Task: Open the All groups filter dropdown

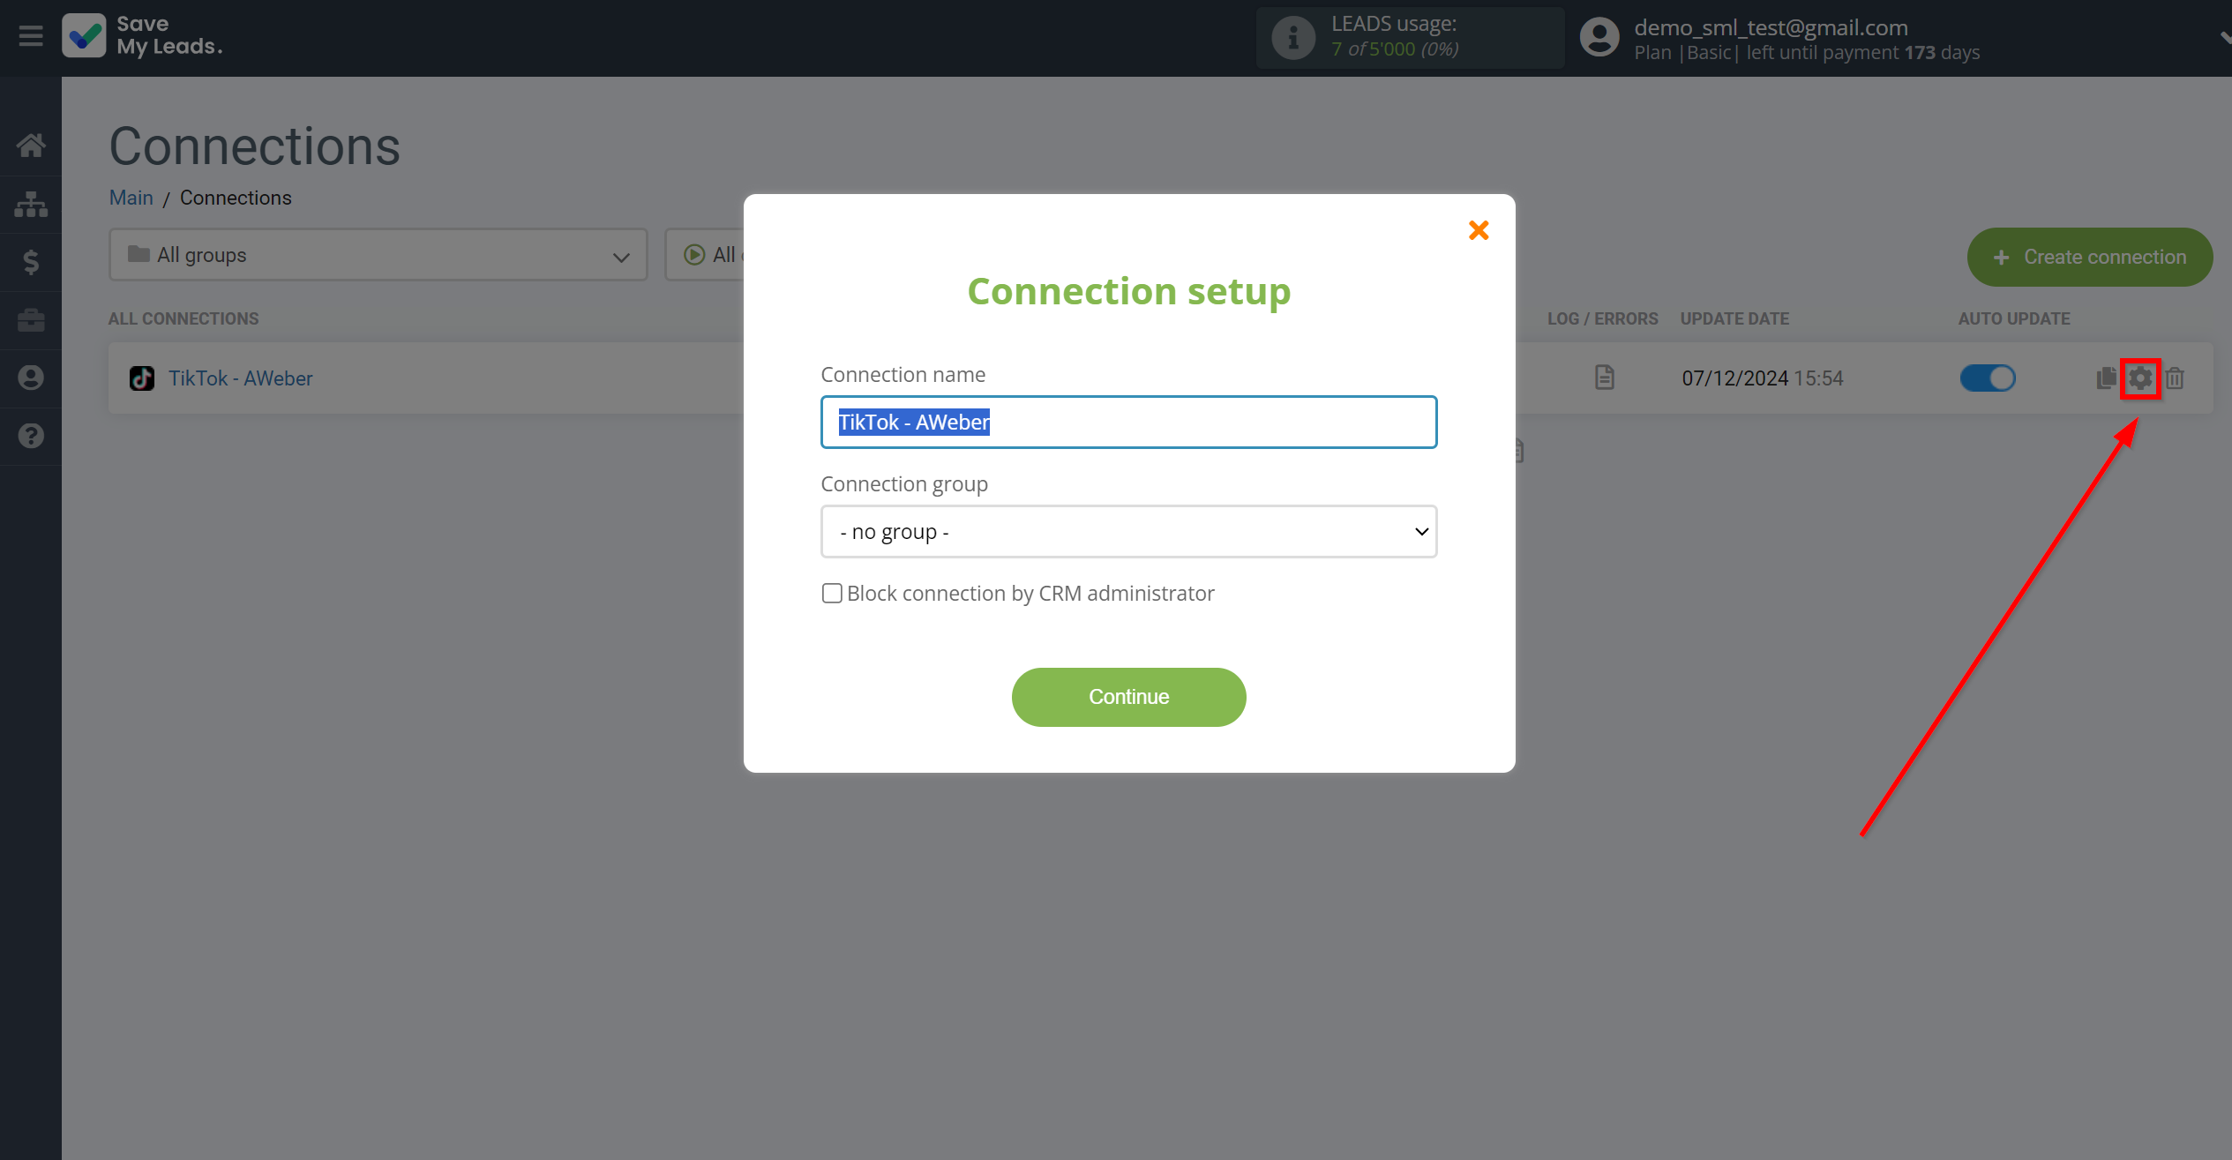Action: 377,255
